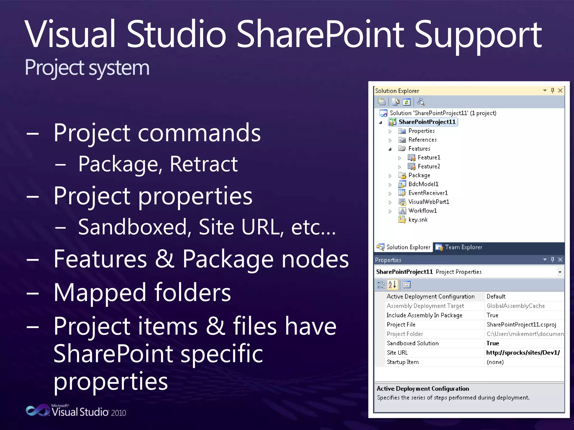Click the Alphabetical sort icon in Properties
Screen dimensions: 574x430
(392, 285)
